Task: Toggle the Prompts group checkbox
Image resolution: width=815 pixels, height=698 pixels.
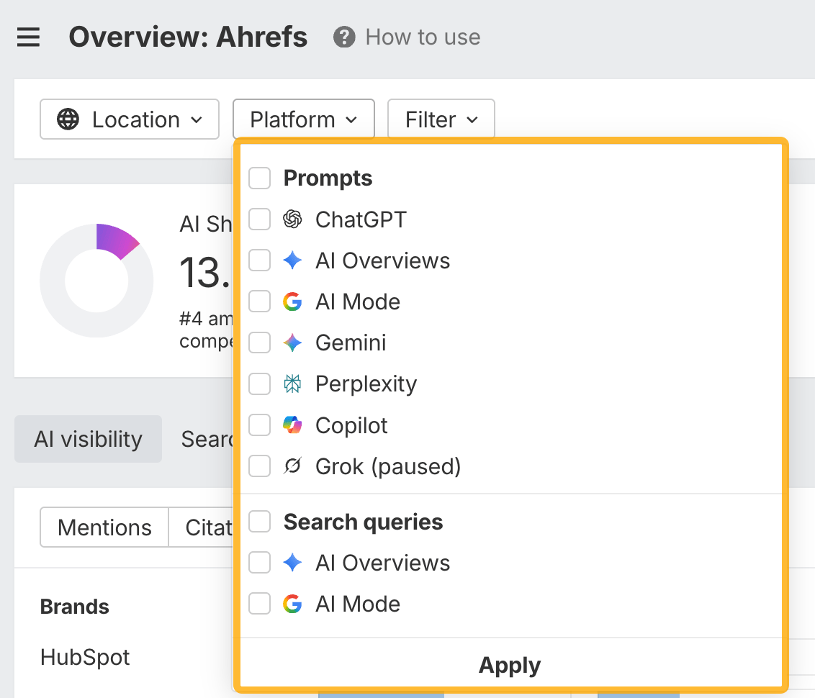Action: click(259, 178)
